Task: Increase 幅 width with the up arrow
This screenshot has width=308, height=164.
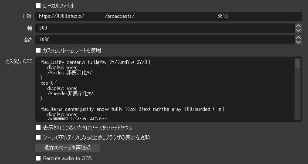Action: point(298,26)
